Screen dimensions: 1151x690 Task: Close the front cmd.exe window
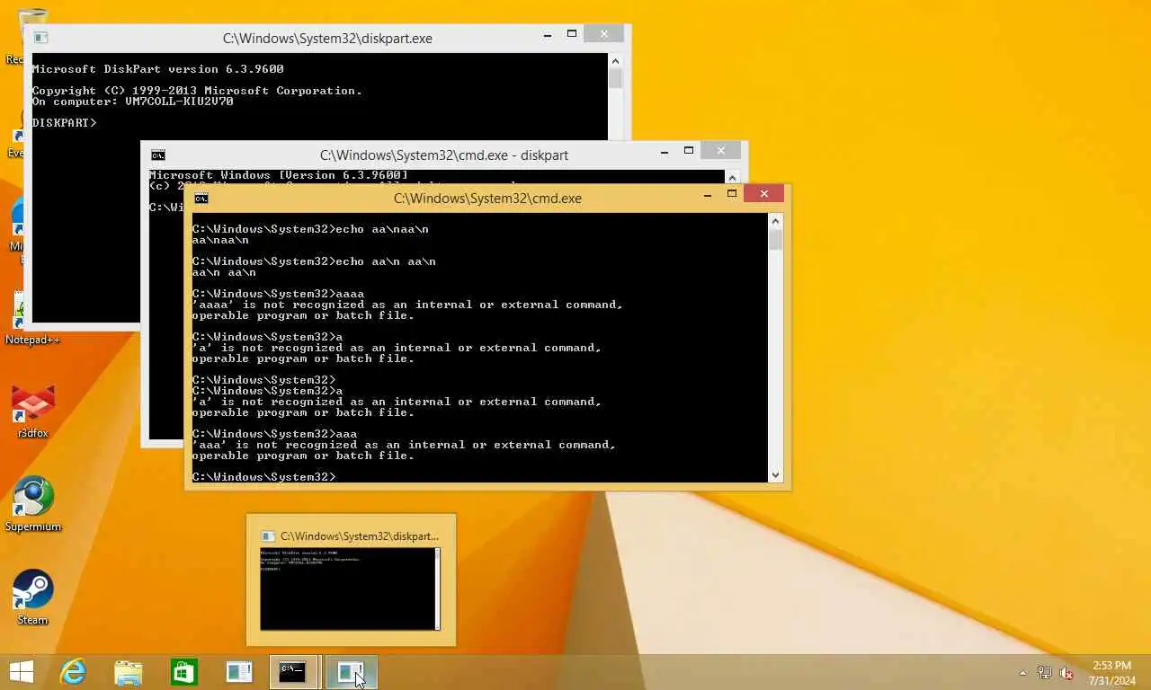coord(764,194)
